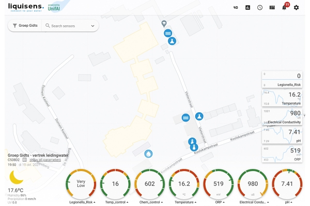310x206 pixels.
Task: Expand the search sensors dropdown arrow
Action: [x=92, y=26]
